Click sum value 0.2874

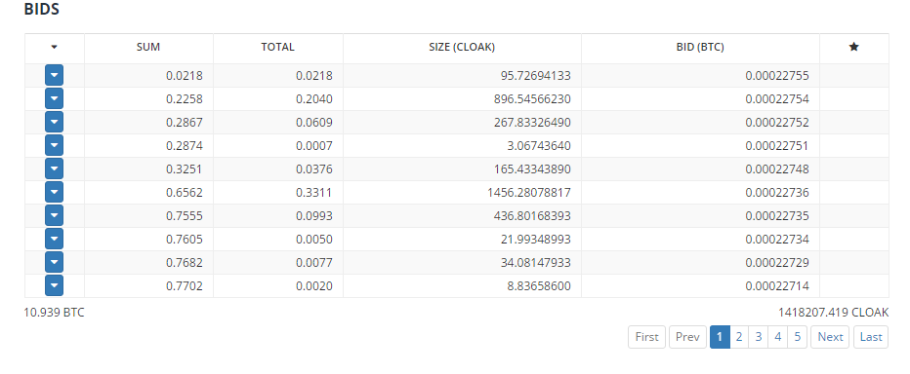tap(185, 146)
